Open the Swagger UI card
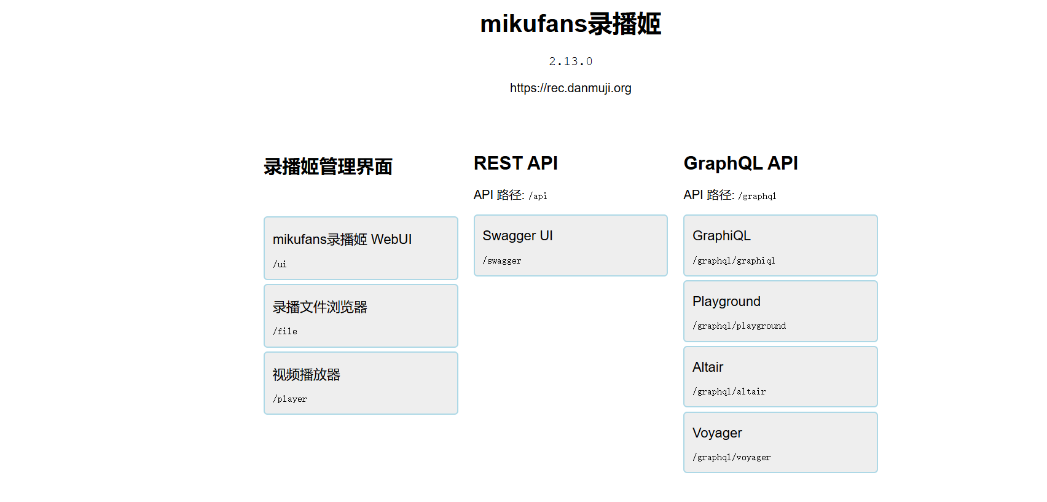 pos(570,245)
